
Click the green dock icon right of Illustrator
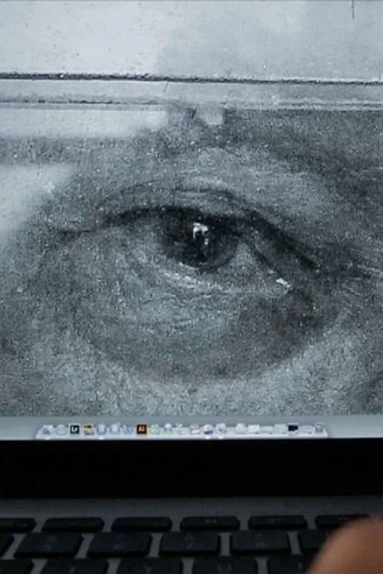coord(155,429)
